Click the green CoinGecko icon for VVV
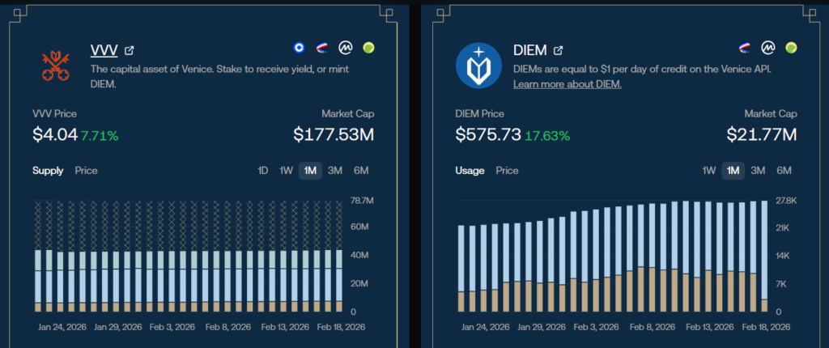 click(368, 48)
